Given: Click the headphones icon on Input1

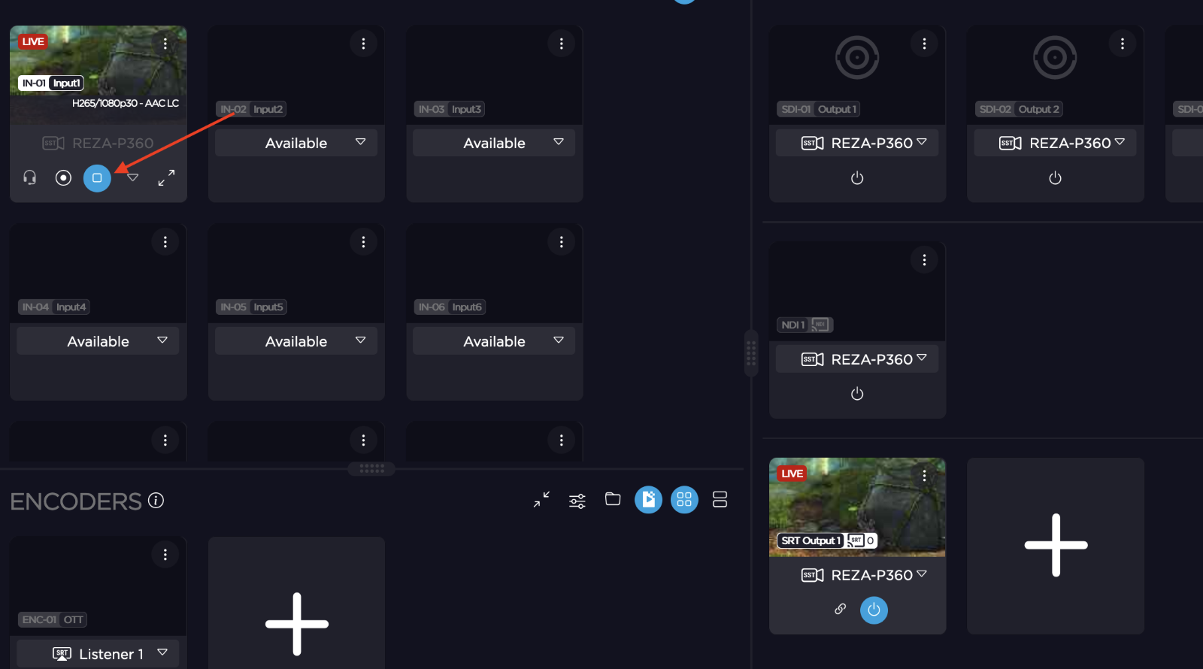Looking at the screenshot, I should (30, 177).
